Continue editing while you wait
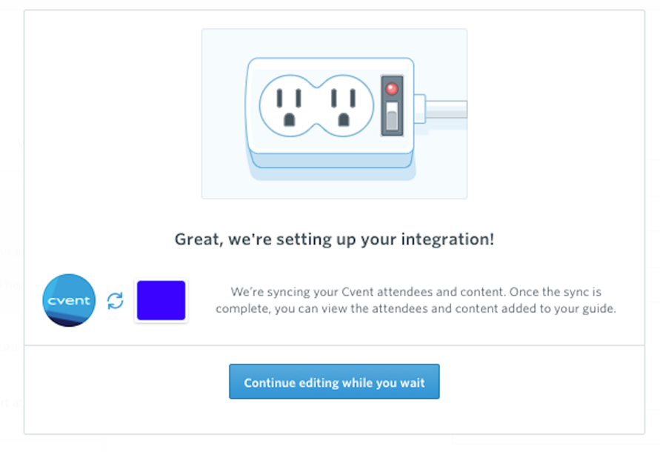This screenshot has height=452, width=660. (334, 382)
